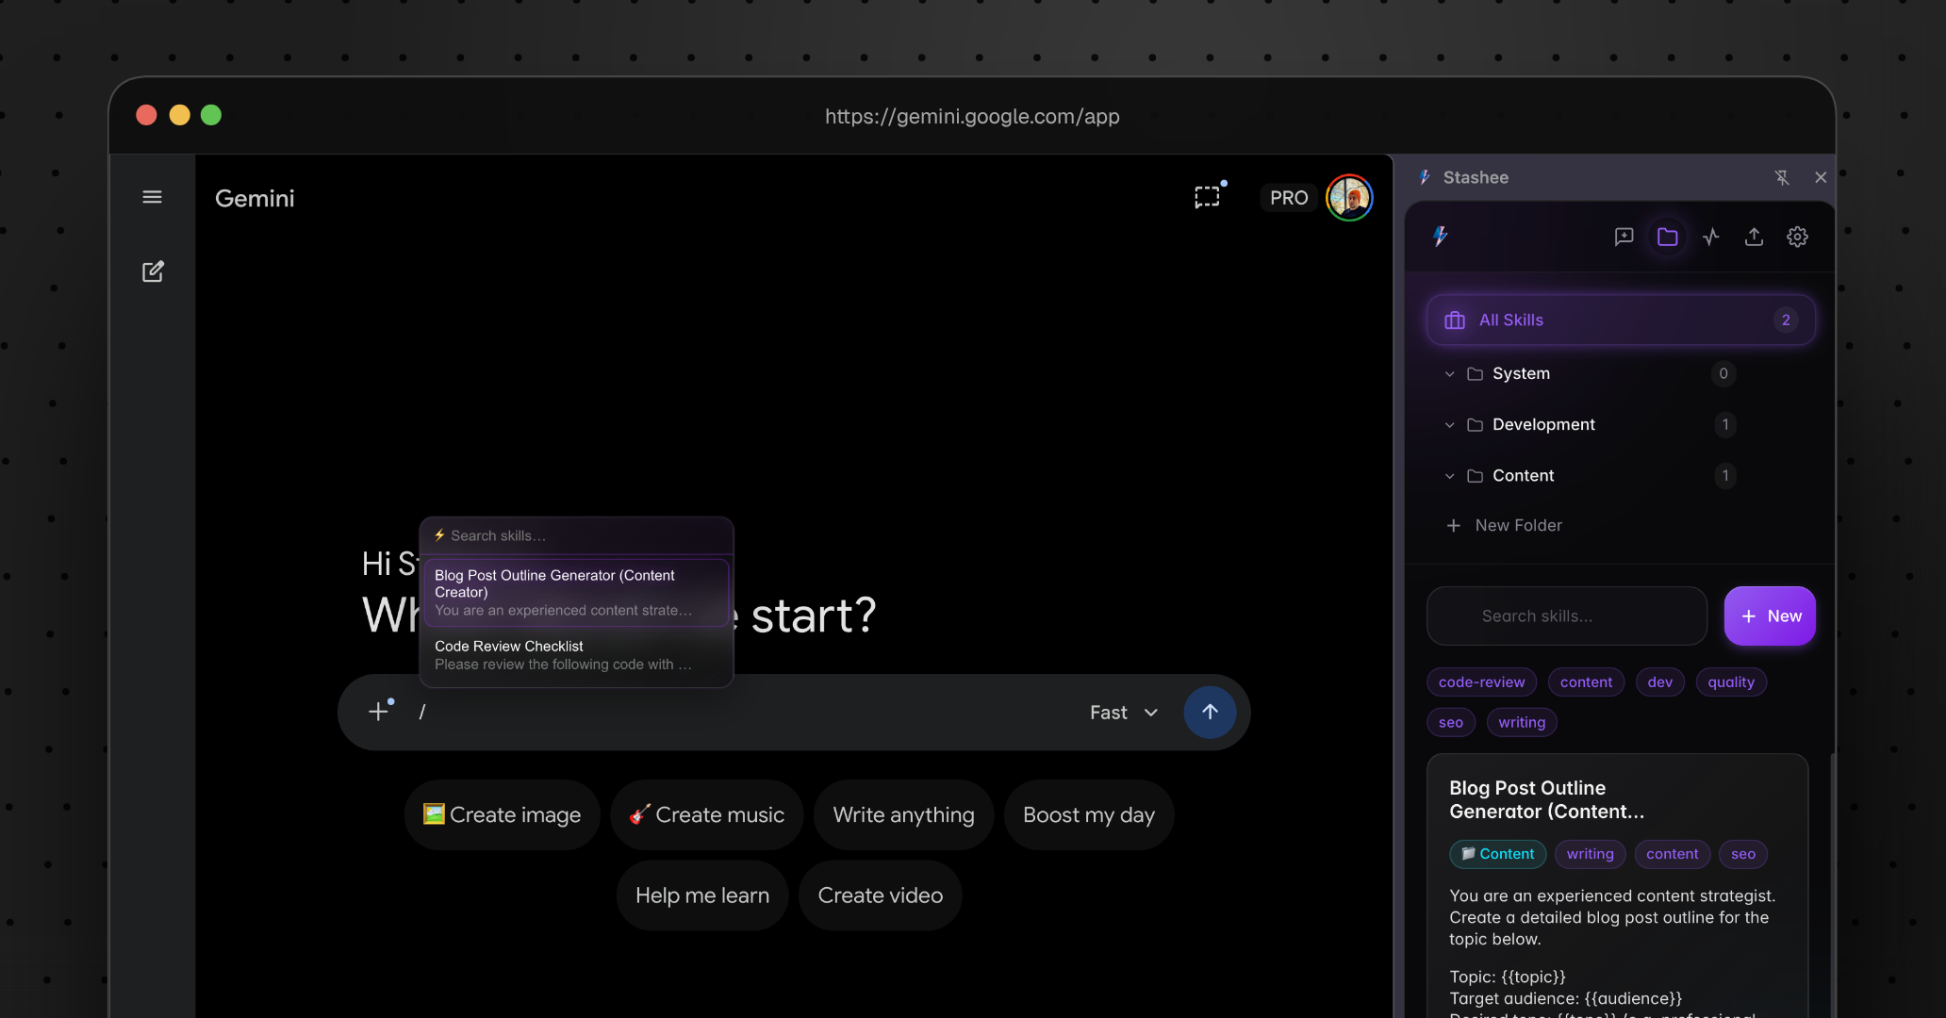This screenshot has width=1946, height=1018.
Task: Open the activity pulse icon in Stashee
Action: pos(1710,237)
